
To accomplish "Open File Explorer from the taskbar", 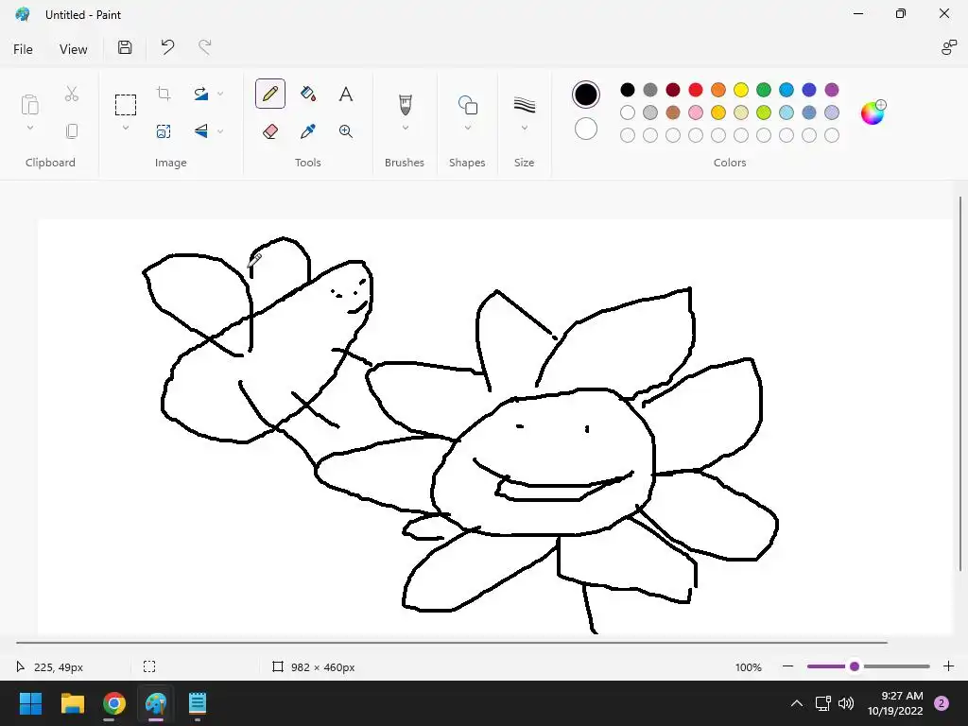I will click(72, 703).
